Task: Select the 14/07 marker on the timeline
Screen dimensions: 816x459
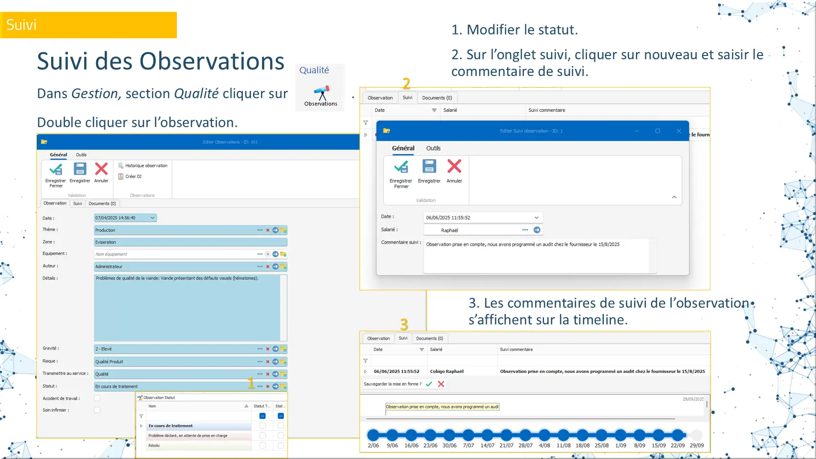Action: (487, 435)
